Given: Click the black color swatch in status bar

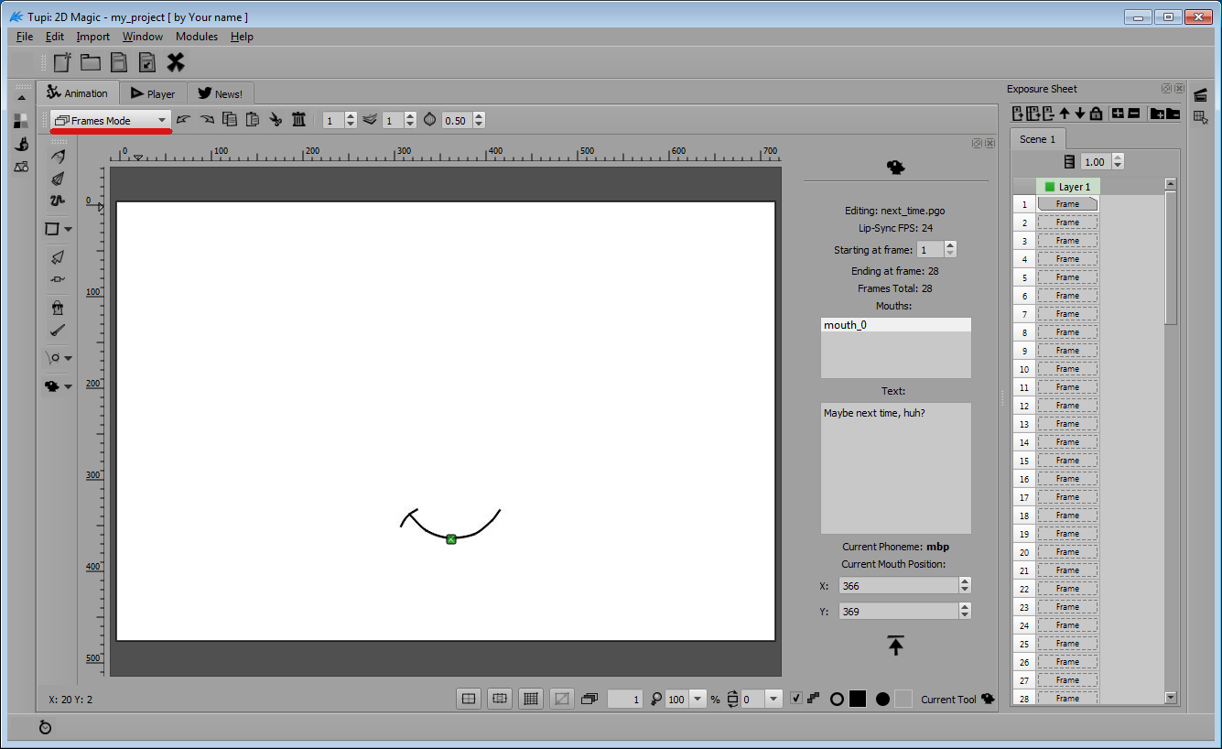Looking at the screenshot, I should 858,699.
